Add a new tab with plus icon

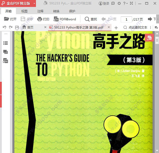tap(116, 28)
